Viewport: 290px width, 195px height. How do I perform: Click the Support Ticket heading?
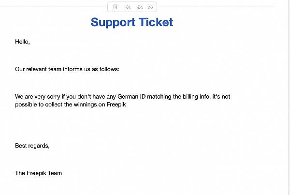coord(132,22)
